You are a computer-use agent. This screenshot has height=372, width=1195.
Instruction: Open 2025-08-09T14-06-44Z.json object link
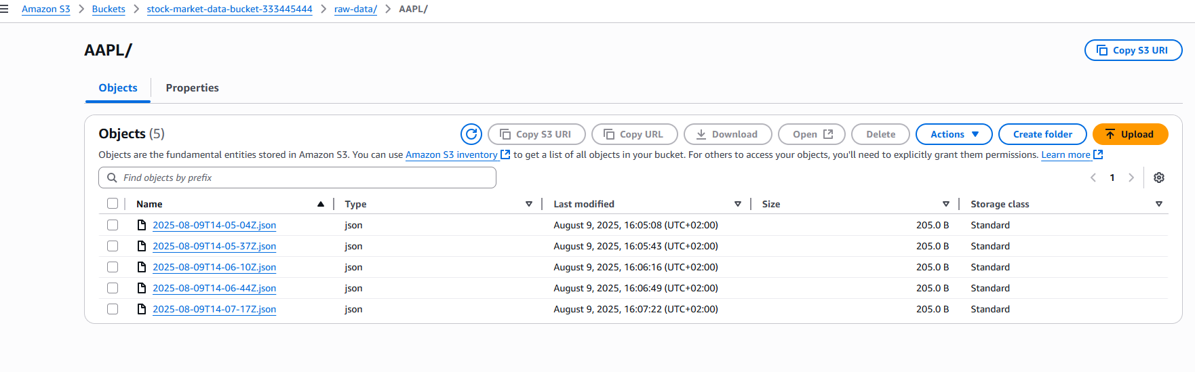(214, 288)
